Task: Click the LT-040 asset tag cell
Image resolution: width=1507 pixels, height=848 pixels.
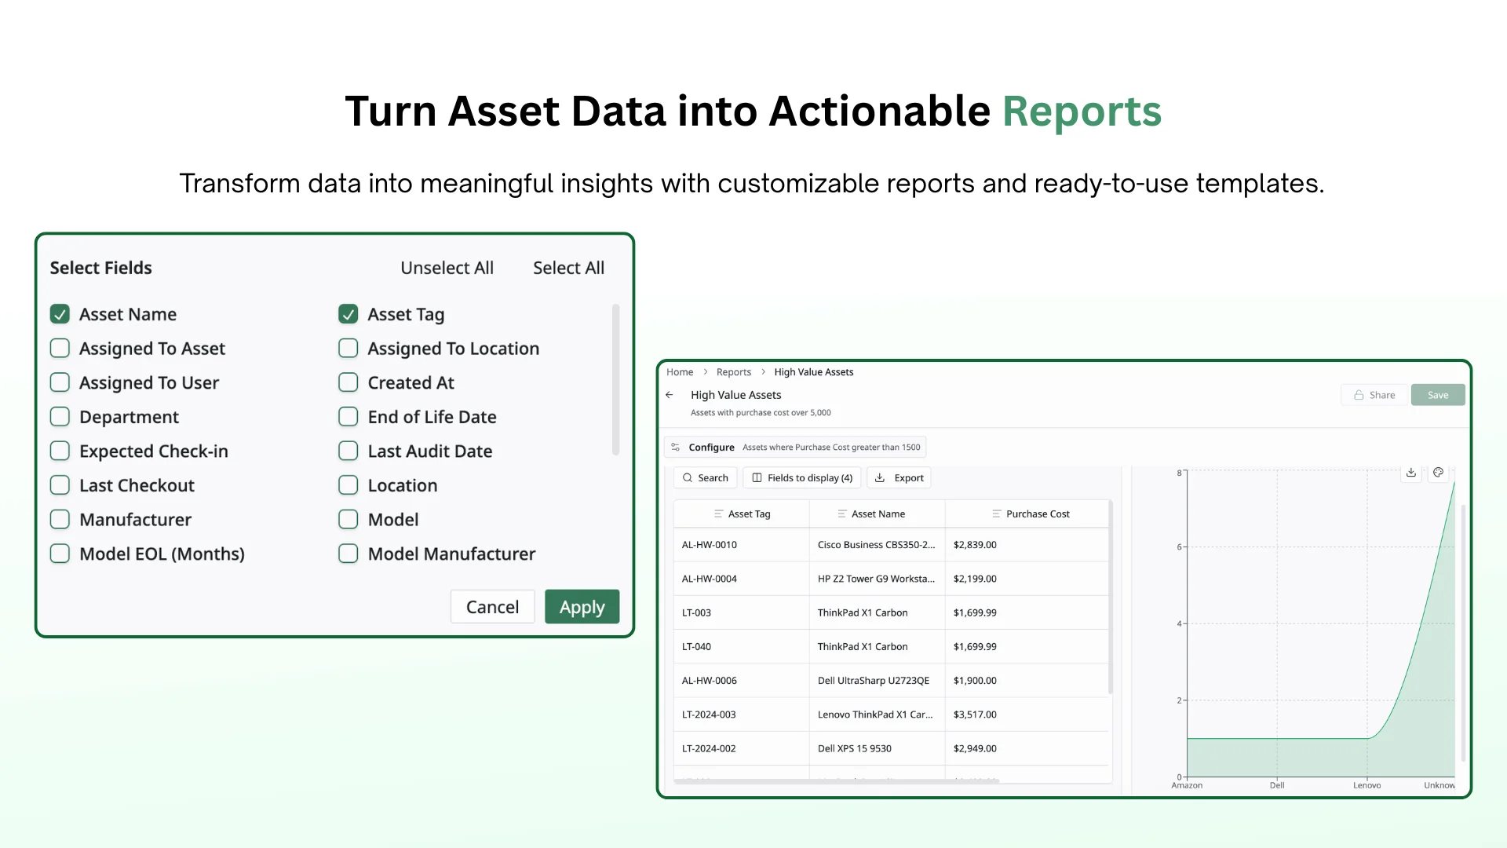Action: [741, 647]
